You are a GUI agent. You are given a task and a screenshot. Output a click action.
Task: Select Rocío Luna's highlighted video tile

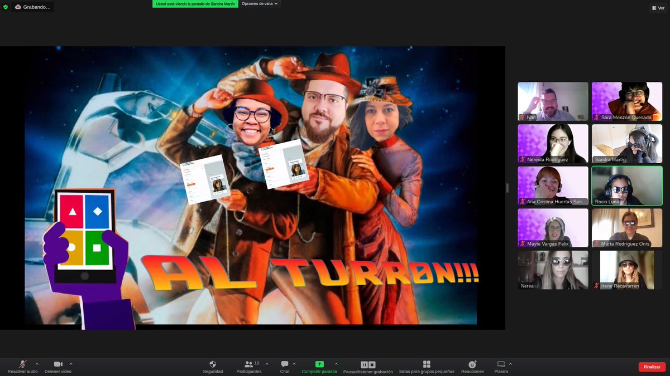click(627, 185)
